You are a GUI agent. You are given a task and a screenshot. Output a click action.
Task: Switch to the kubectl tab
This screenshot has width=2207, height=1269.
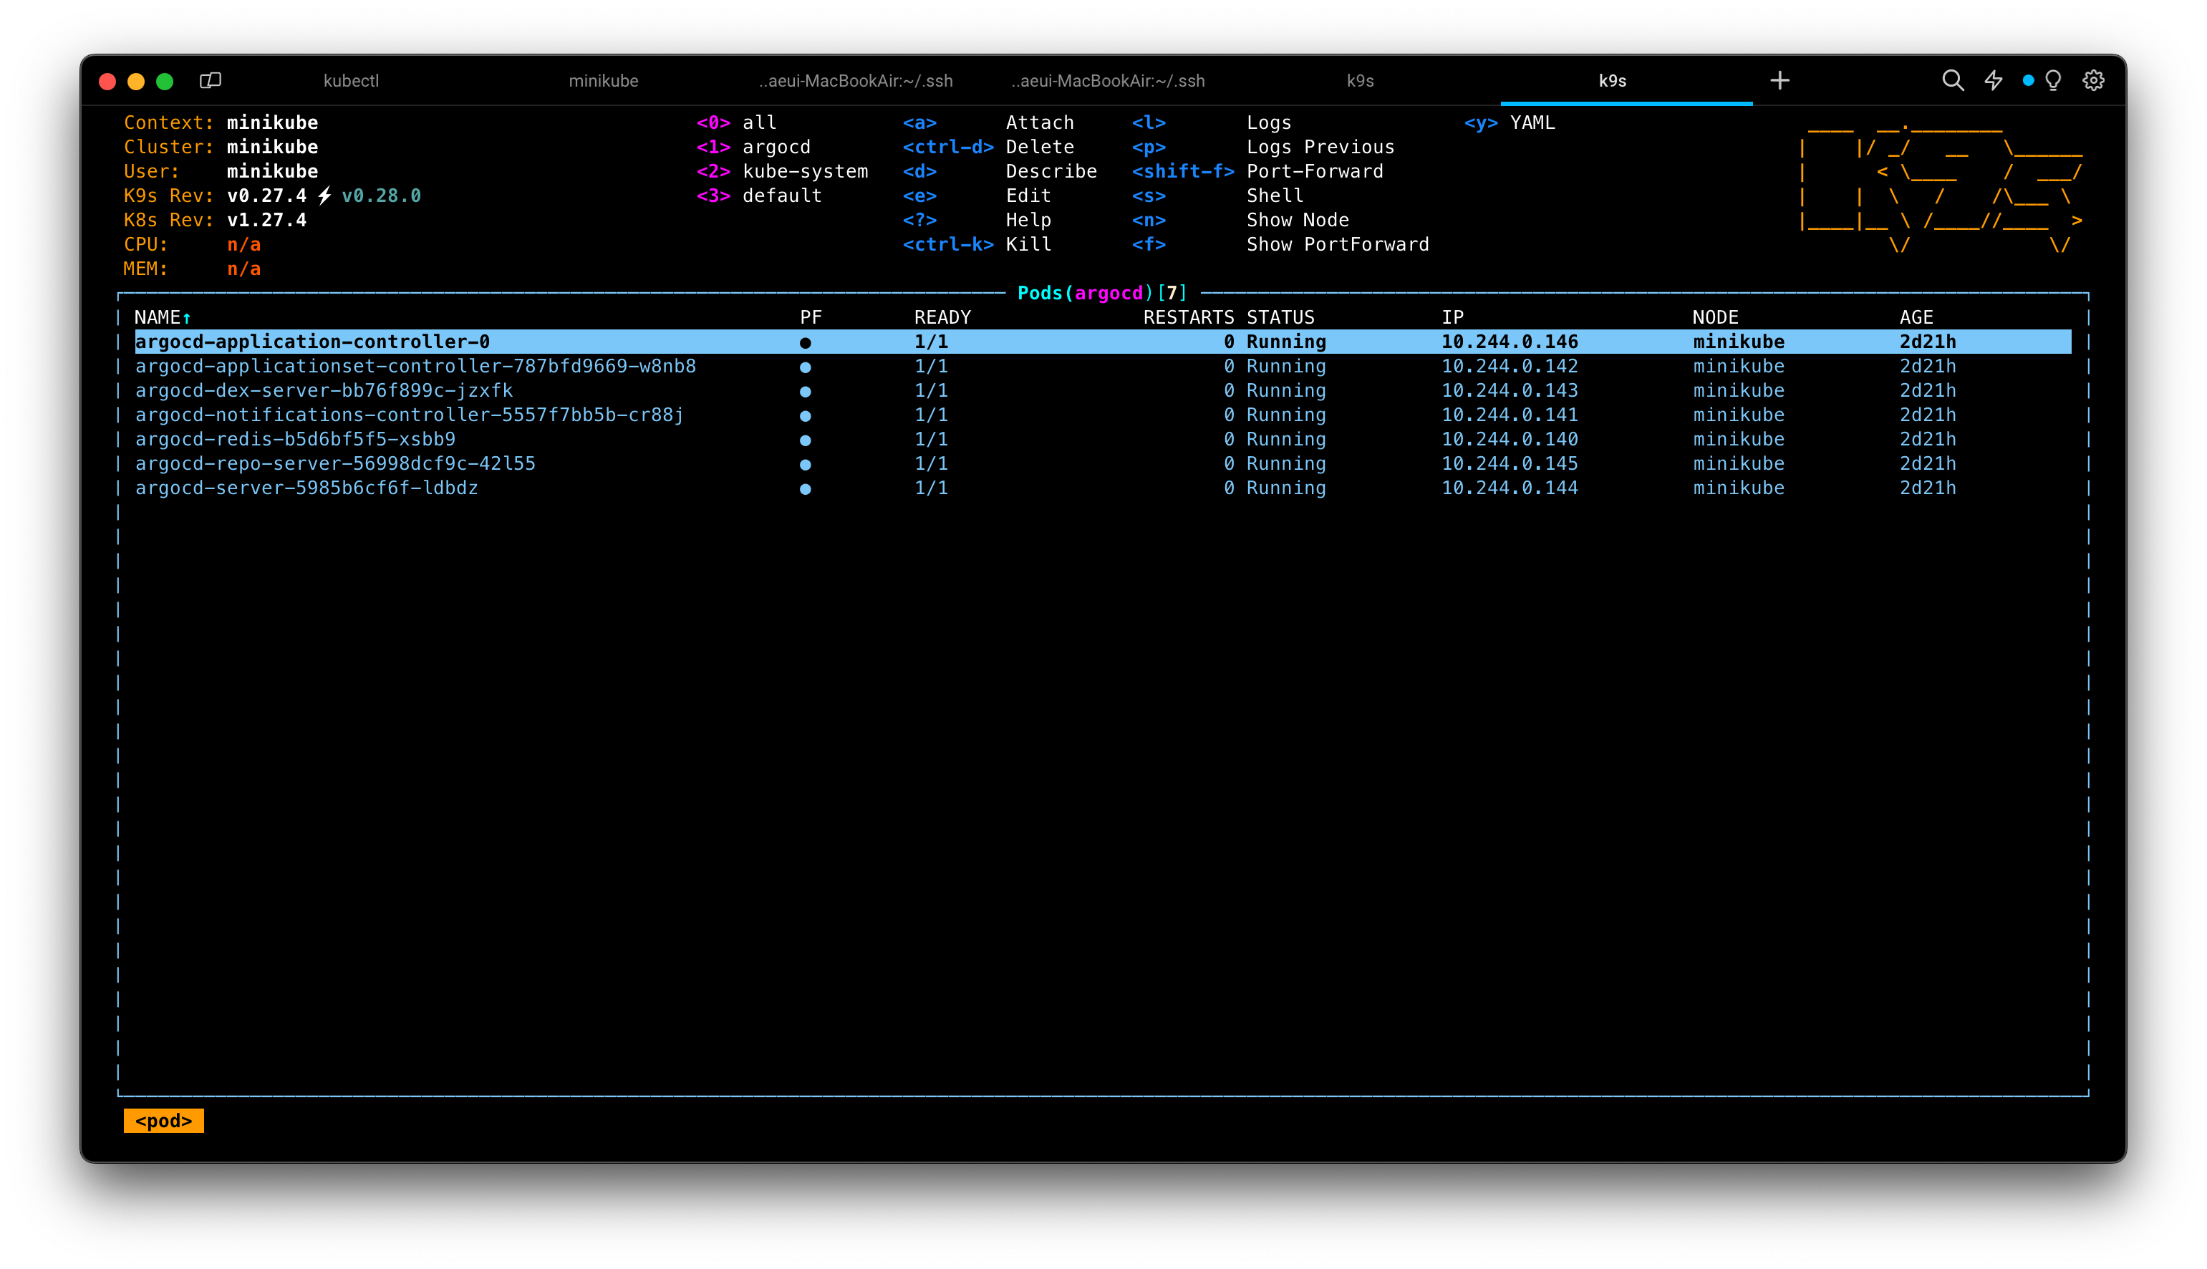351,81
